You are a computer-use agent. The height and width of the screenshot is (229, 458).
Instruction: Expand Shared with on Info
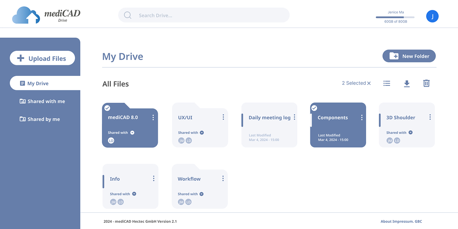coord(134,194)
